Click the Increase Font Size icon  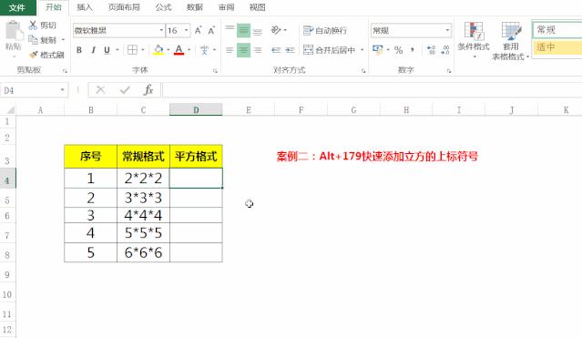[199, 30]
